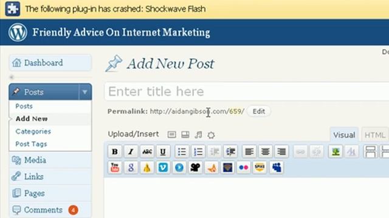
Task: Switch to the Visual editor tab
Action: pyautogui.click(x=344, y=135)
